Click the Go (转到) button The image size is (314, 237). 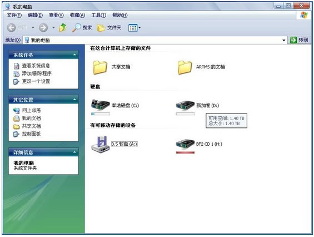click(299, 40)
